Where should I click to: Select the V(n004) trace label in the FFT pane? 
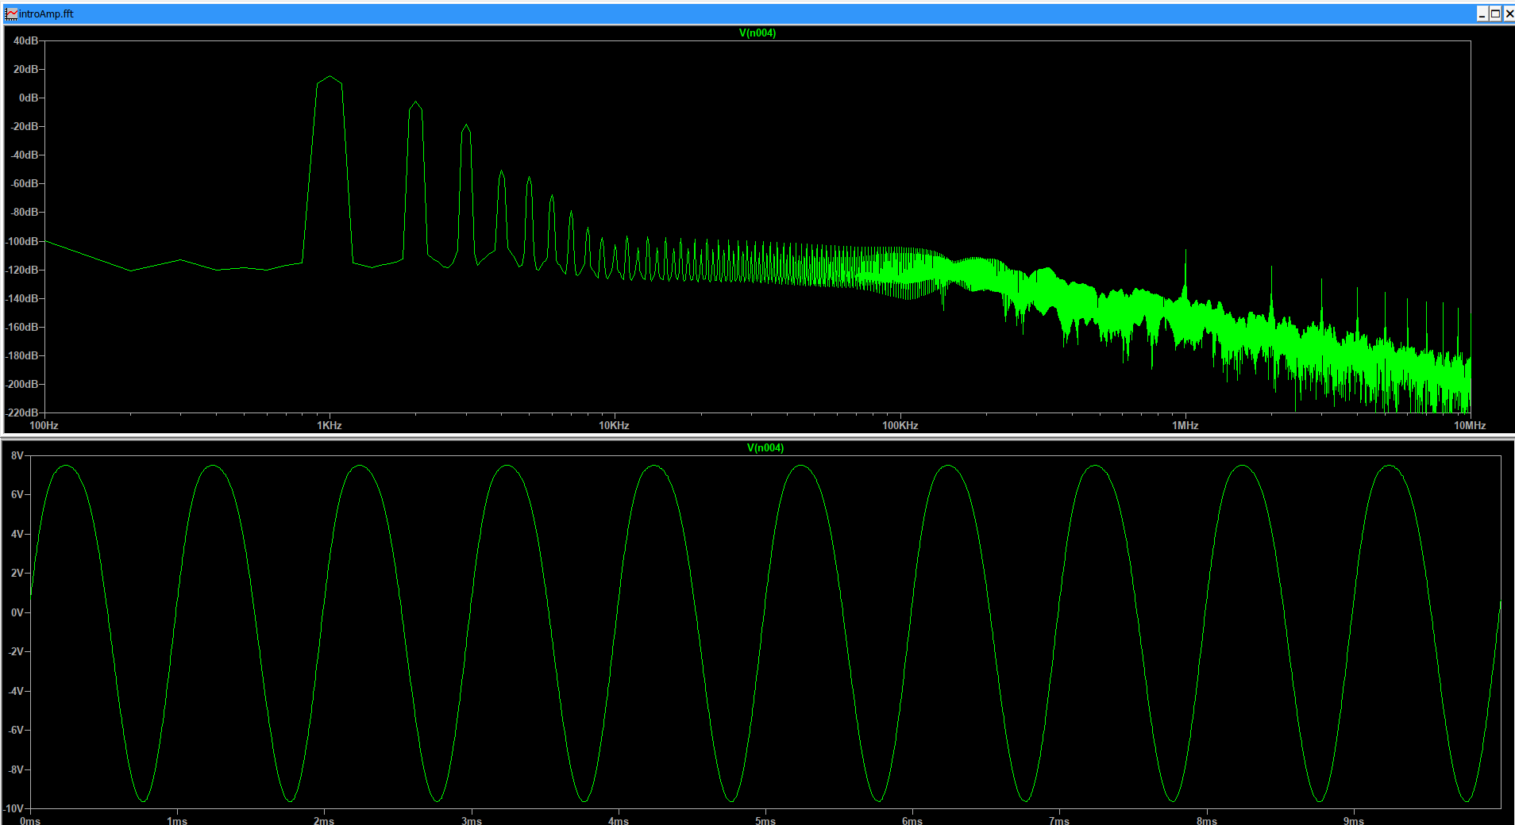756,33
